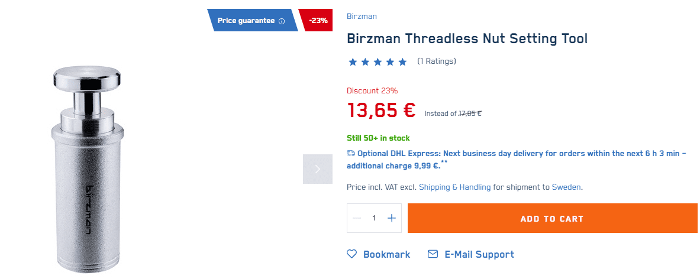Click the heart Bookmark icon

(x=352, y=254)
